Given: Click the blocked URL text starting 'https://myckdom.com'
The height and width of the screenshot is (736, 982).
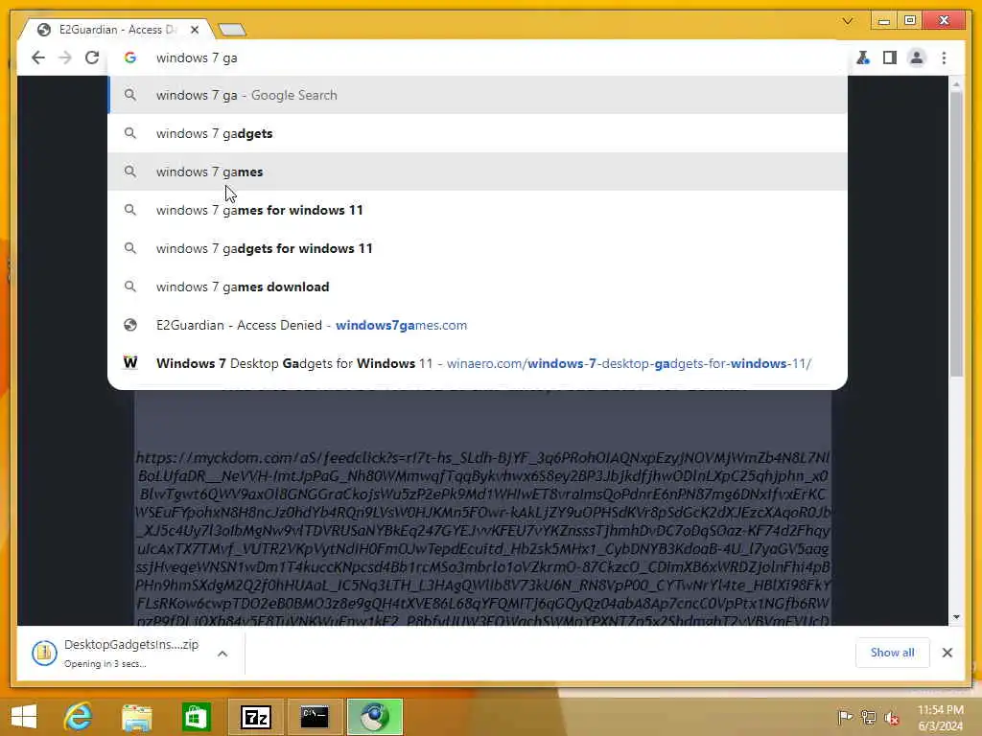Looking at the screenshot, I should coord(483,539).
